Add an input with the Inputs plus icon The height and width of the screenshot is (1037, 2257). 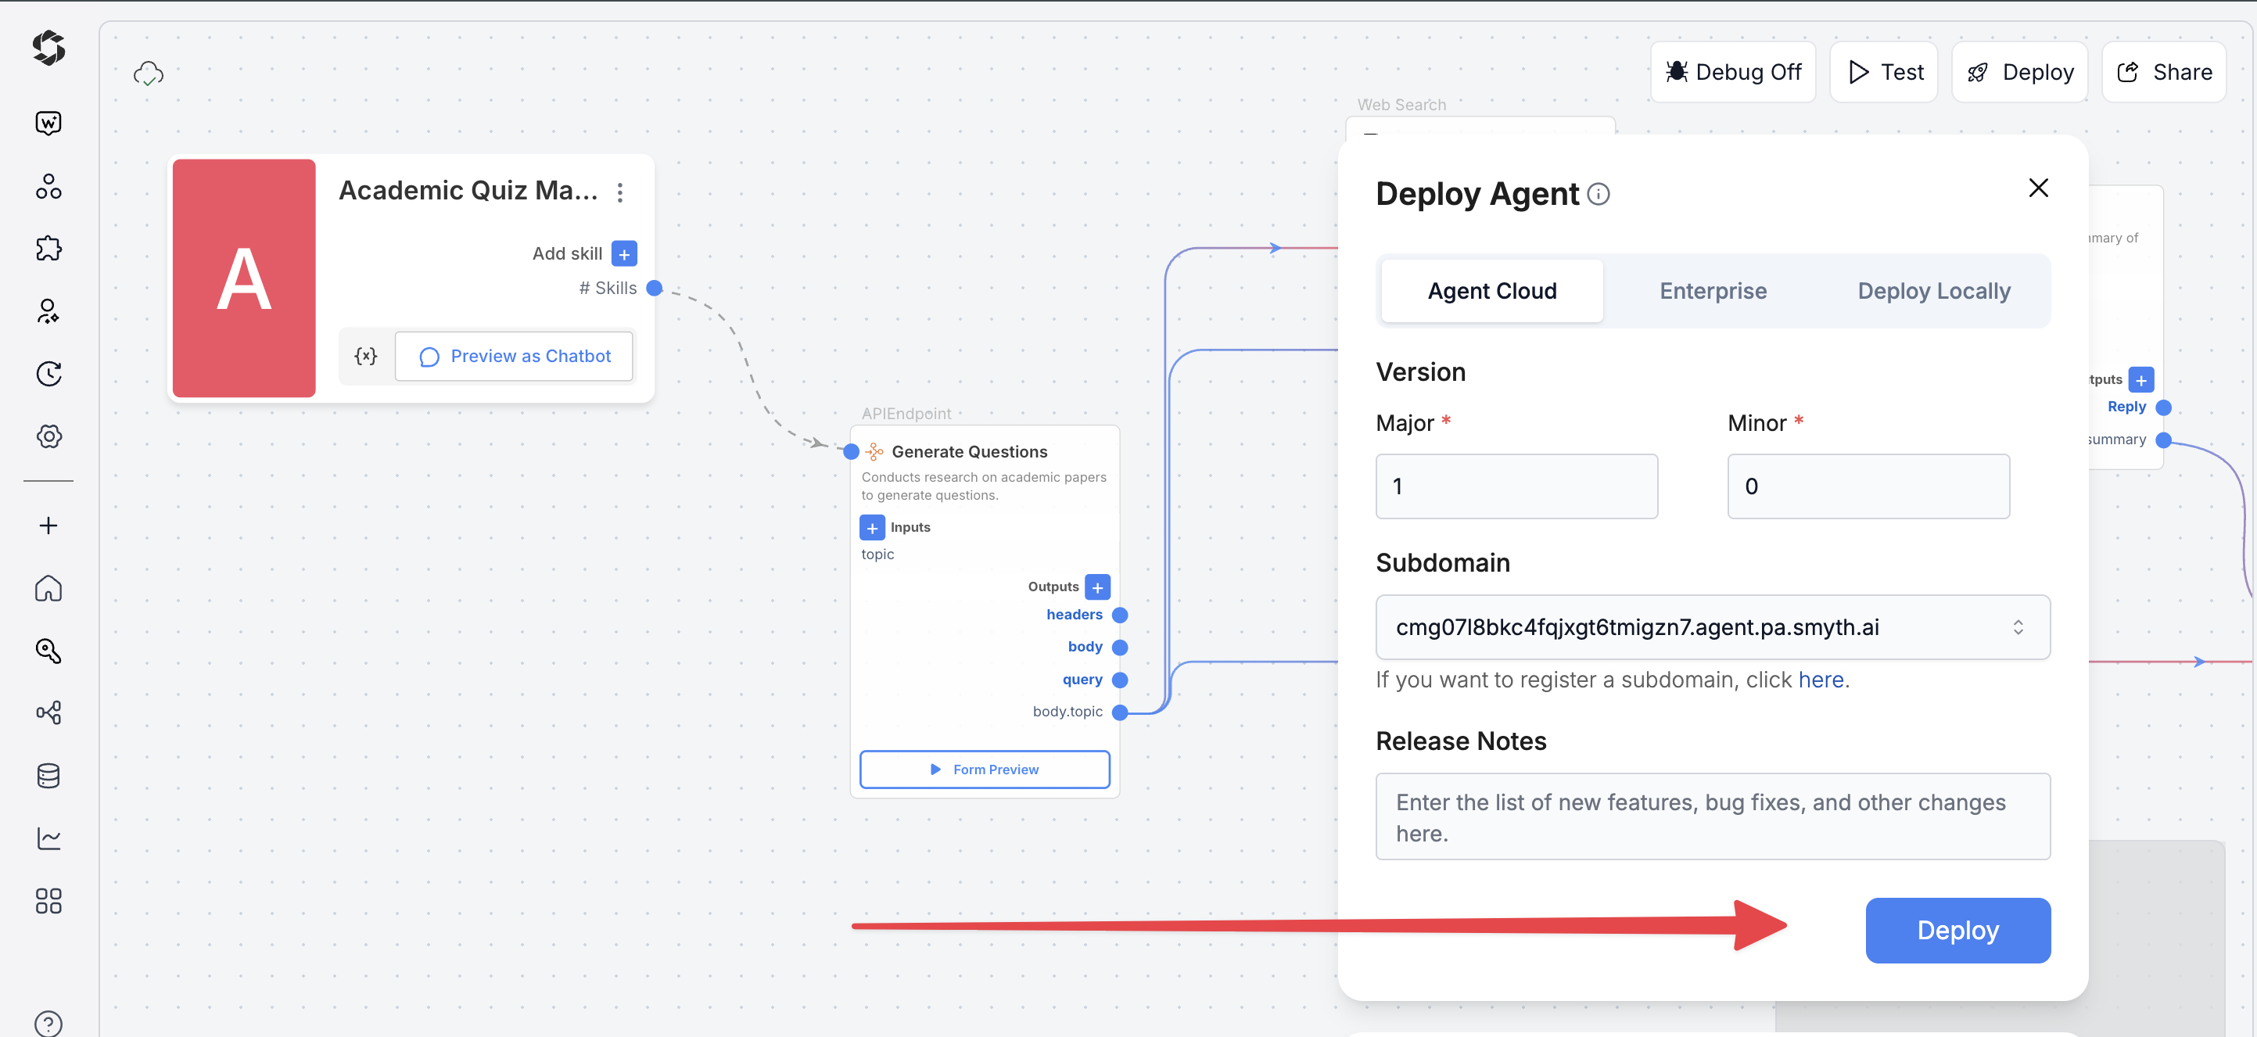pos(873,528)
